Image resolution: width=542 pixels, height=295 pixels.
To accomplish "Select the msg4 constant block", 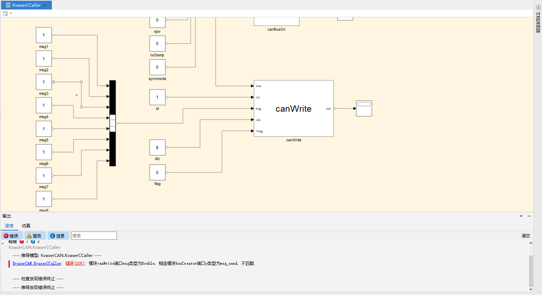I will tap(44, 105).
